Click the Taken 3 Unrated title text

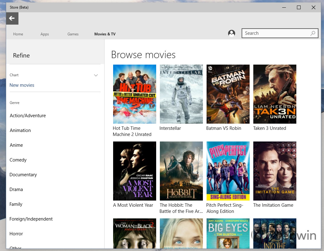click(270, 128)
